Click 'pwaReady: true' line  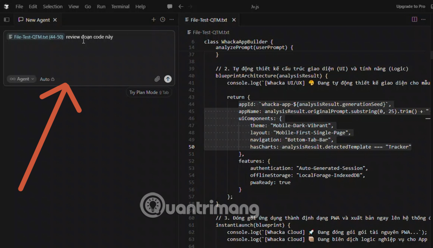tap(270, 182)
